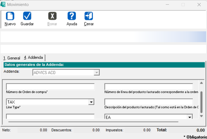Select the 4. Addenda tab
Image resolution: width=207 pixels, height=139 pixels.
point(33,58)
